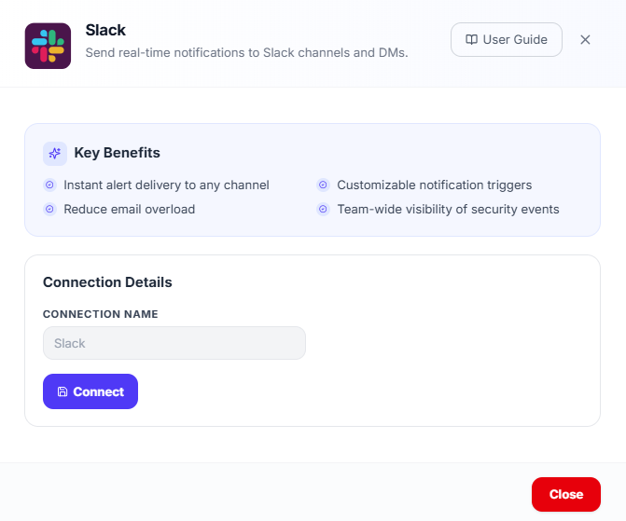This screenshot has width=626, height=521.
Task: Click the red Close button
Action: click(x=565, y=494)
